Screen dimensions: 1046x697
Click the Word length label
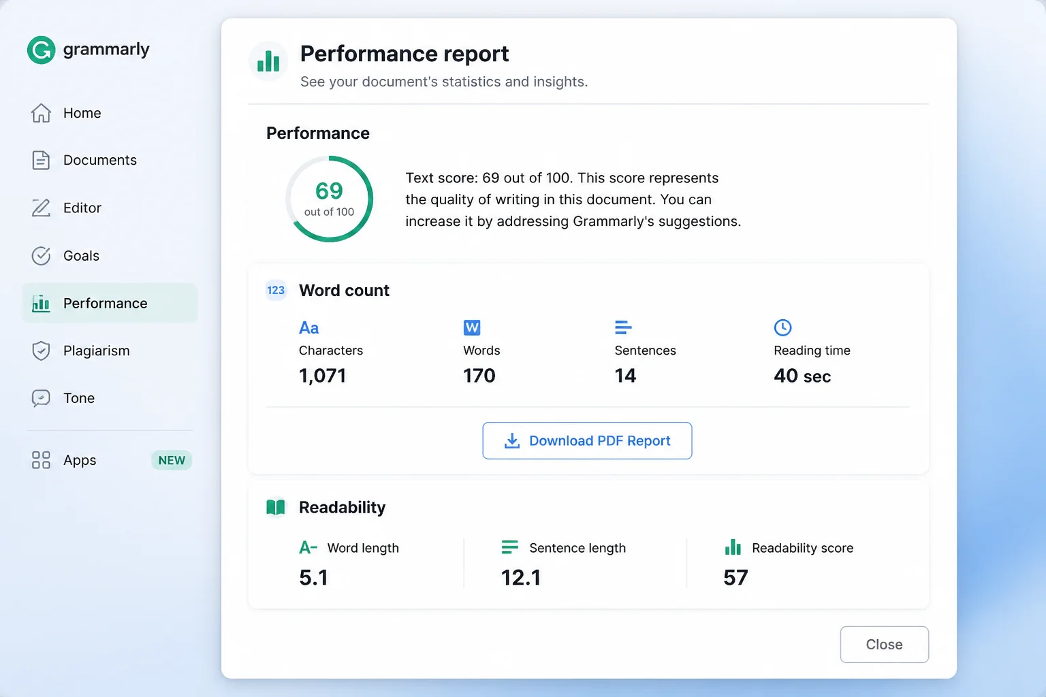(x=363, y=548)
